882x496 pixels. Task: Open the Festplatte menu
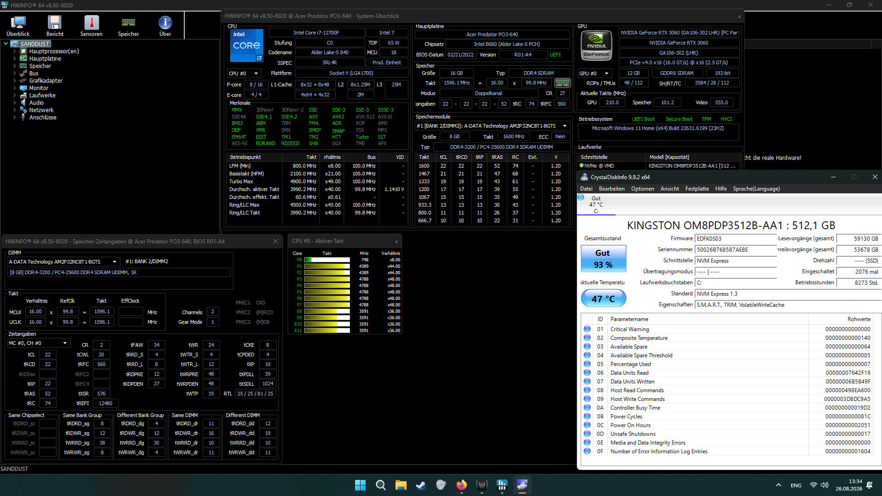(x=697, y=189)
